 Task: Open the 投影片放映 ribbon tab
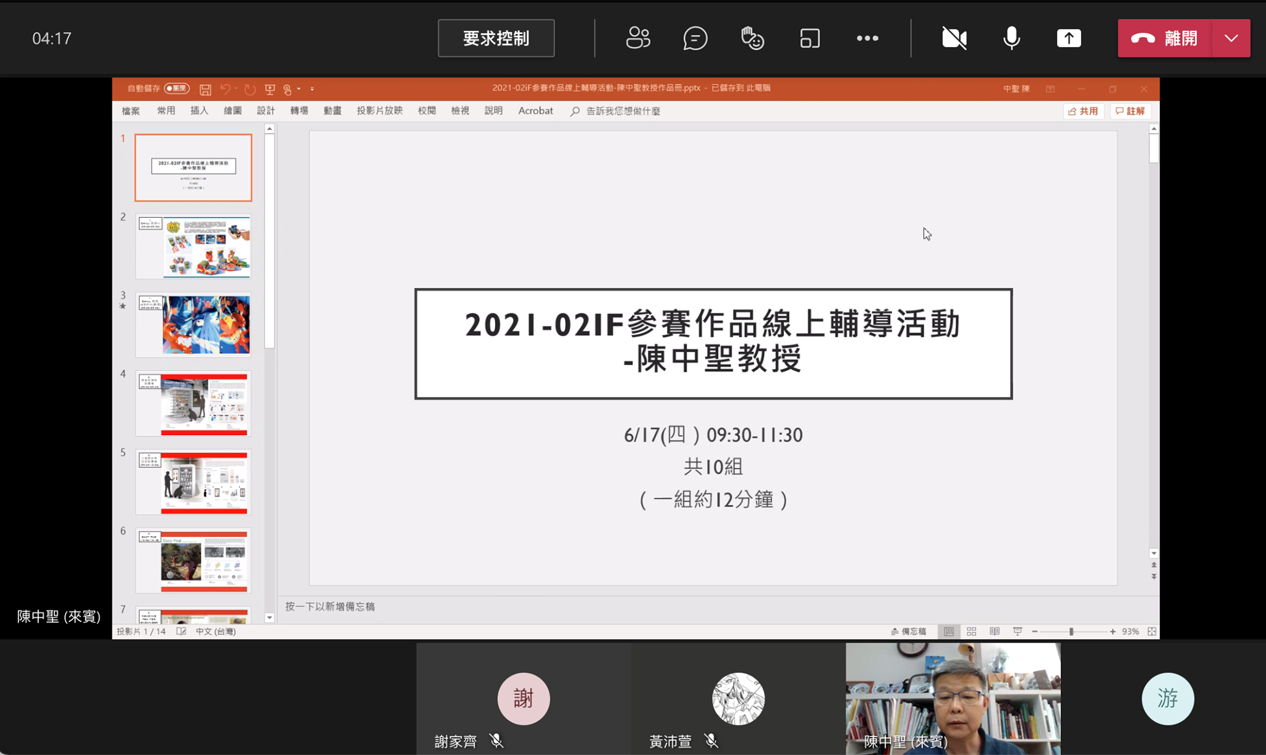tap(380, 111)
